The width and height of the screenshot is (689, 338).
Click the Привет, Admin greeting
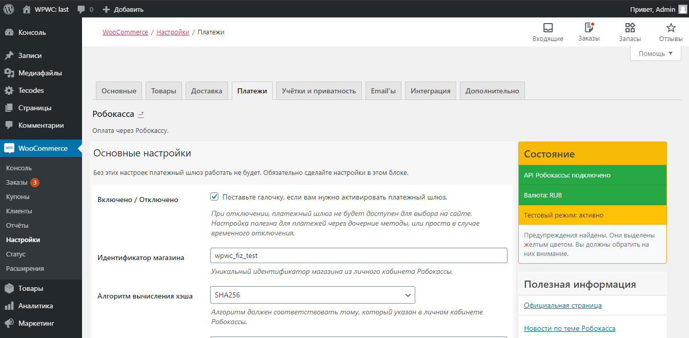(x=652, y=9)
